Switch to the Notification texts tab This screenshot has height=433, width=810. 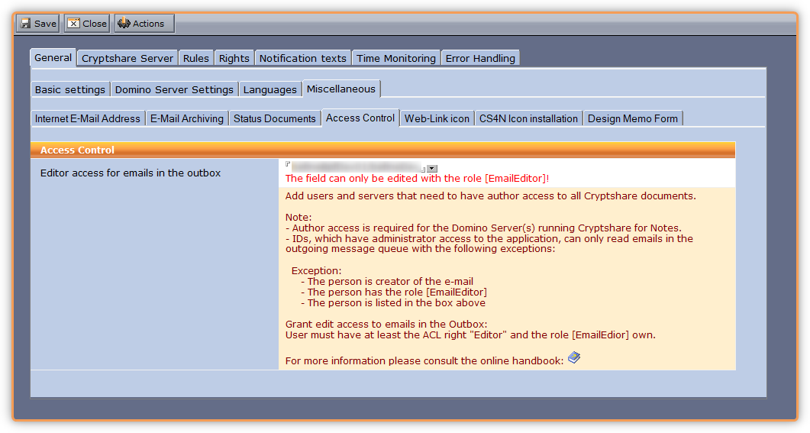[x=303, y=58]
